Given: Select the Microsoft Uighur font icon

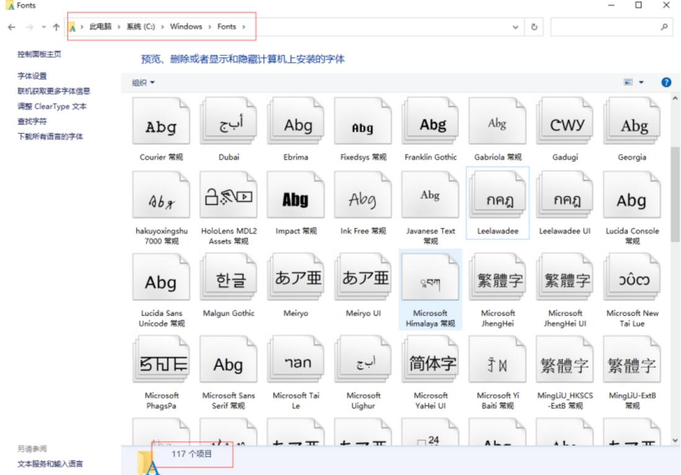Looking at the screenshot, I should pyautogui.click(x=363, y=359).
